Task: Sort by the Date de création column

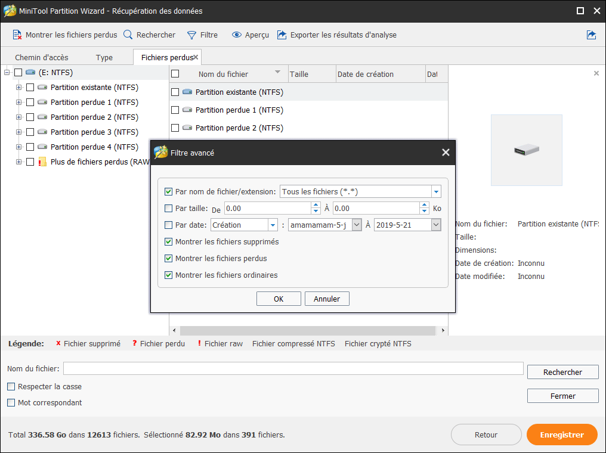Action: pos(381,74)
